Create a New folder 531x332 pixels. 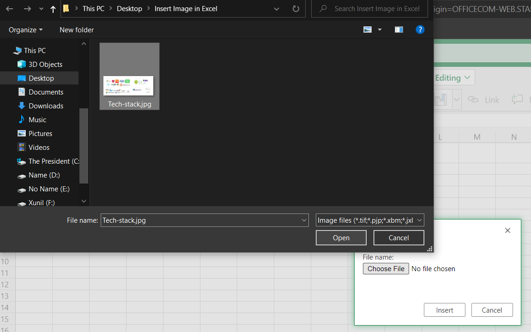(x=77, y=30)
